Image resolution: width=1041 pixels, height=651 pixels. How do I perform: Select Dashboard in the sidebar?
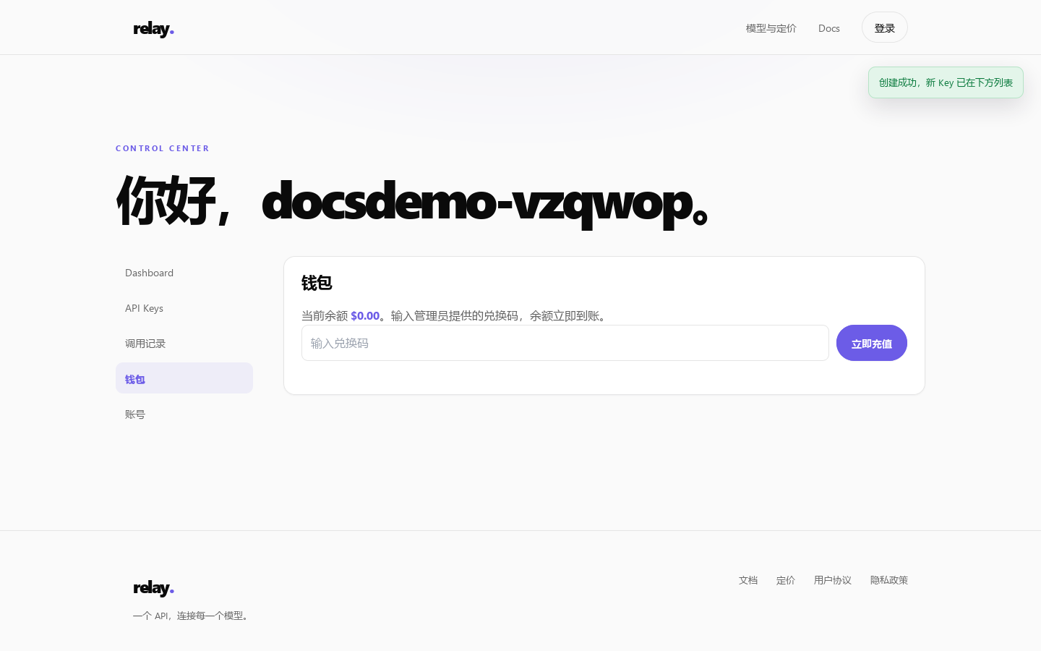[184, 273]
